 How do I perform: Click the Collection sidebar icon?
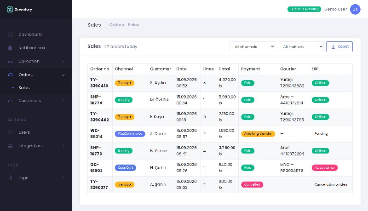[10, 61]
